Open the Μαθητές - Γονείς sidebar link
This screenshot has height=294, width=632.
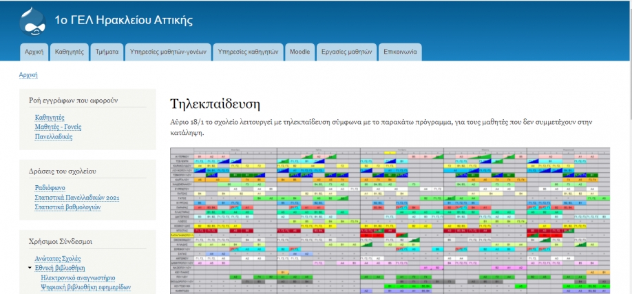[59, 127]
